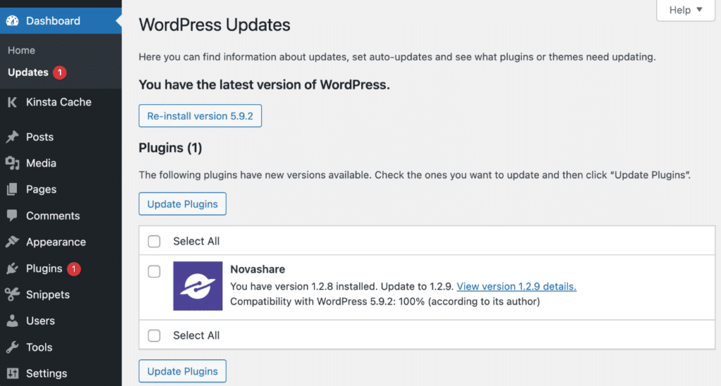Click the Settings sliders icon
The image size is (721, 386).
13,373
